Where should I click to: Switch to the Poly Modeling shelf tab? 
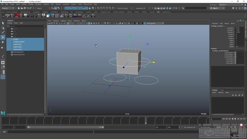pyautogui.click(x=25, y=12)
